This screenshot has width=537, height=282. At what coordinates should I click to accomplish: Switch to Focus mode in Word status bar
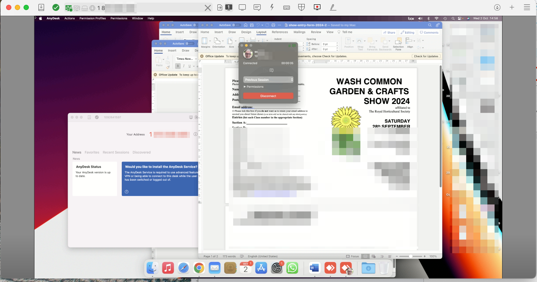point(352,256)
